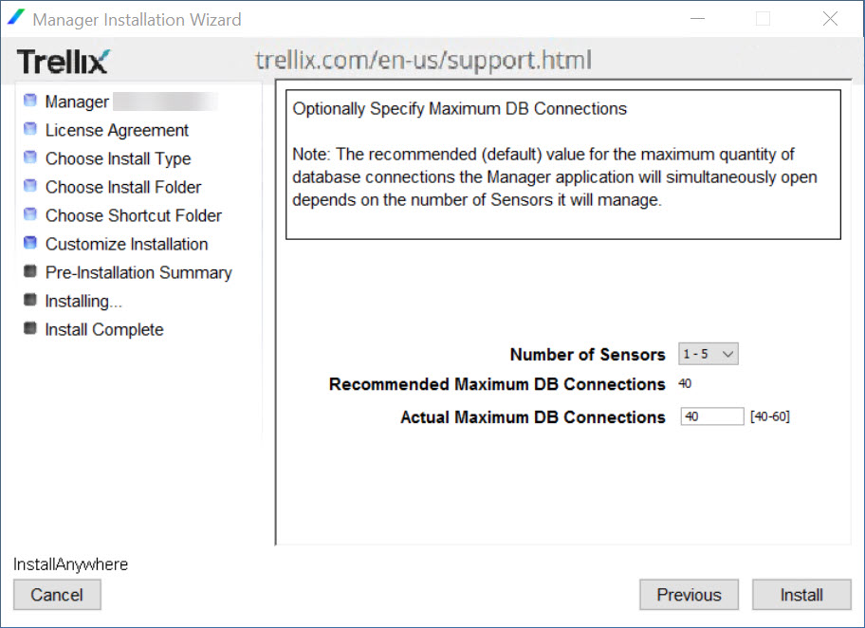
Task: Go back with the Previous button
Action: [689, 595]
